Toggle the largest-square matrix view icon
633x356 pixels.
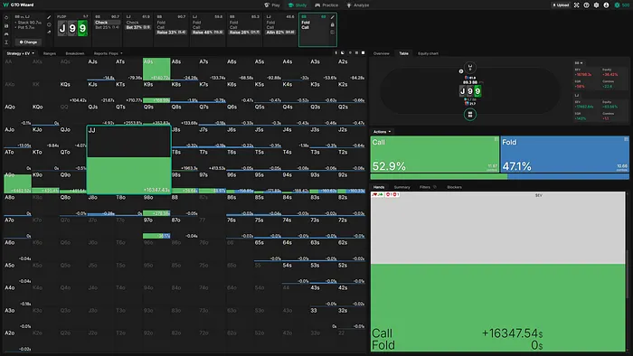coord(363,52)
